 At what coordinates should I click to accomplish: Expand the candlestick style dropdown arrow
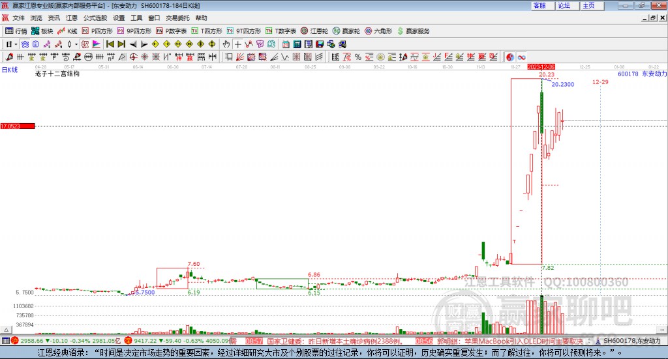(76, 44)
